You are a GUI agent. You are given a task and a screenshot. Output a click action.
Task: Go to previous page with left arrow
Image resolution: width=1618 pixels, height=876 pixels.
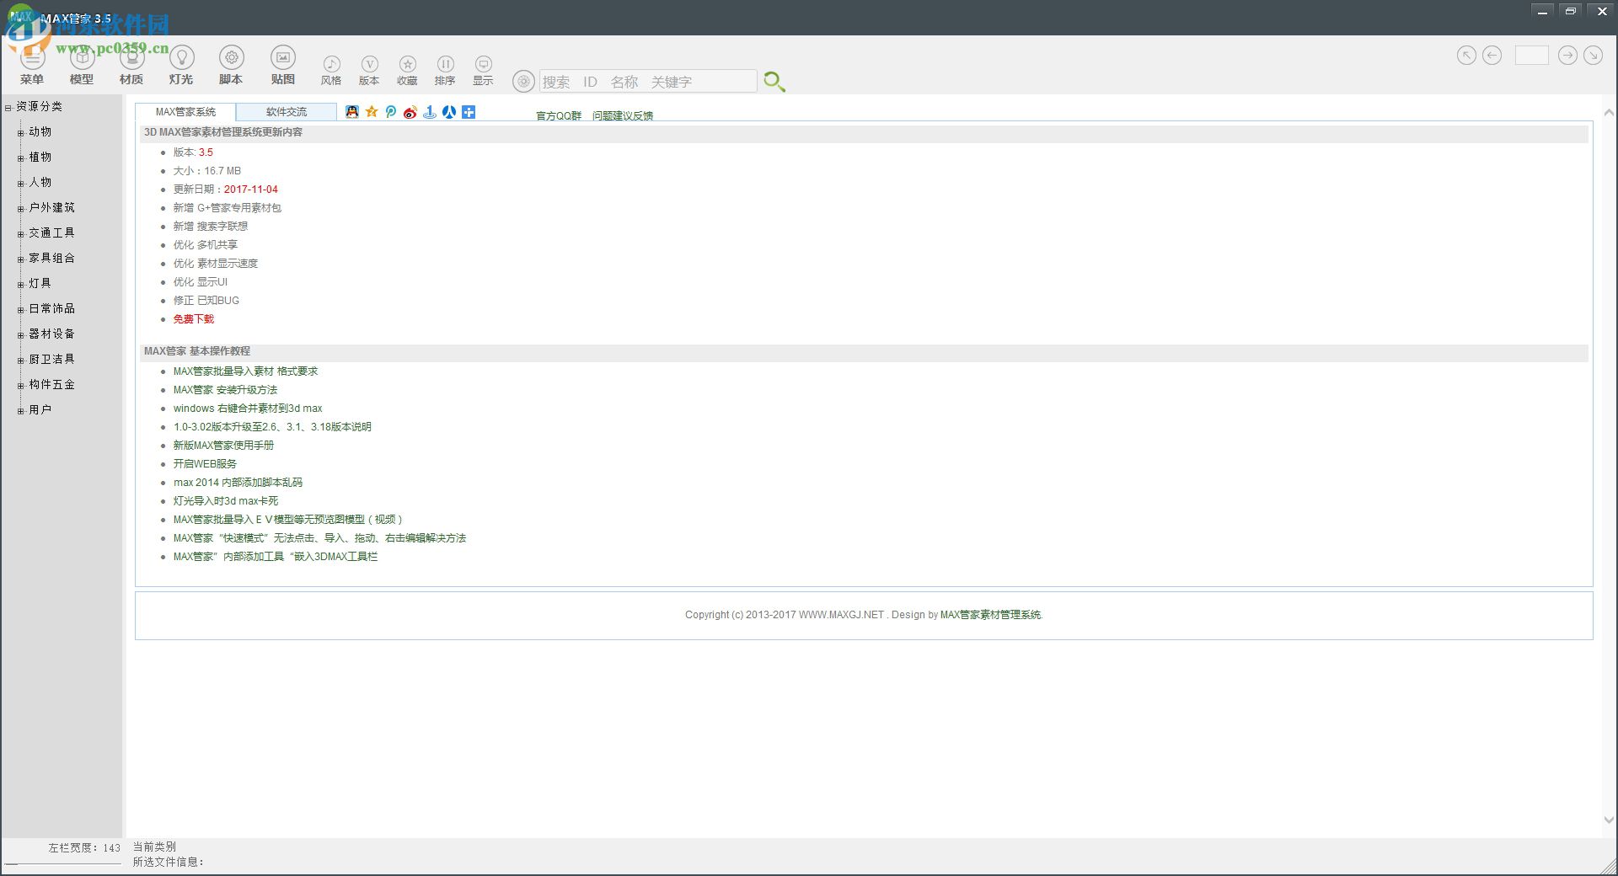tap(1492, 56)
